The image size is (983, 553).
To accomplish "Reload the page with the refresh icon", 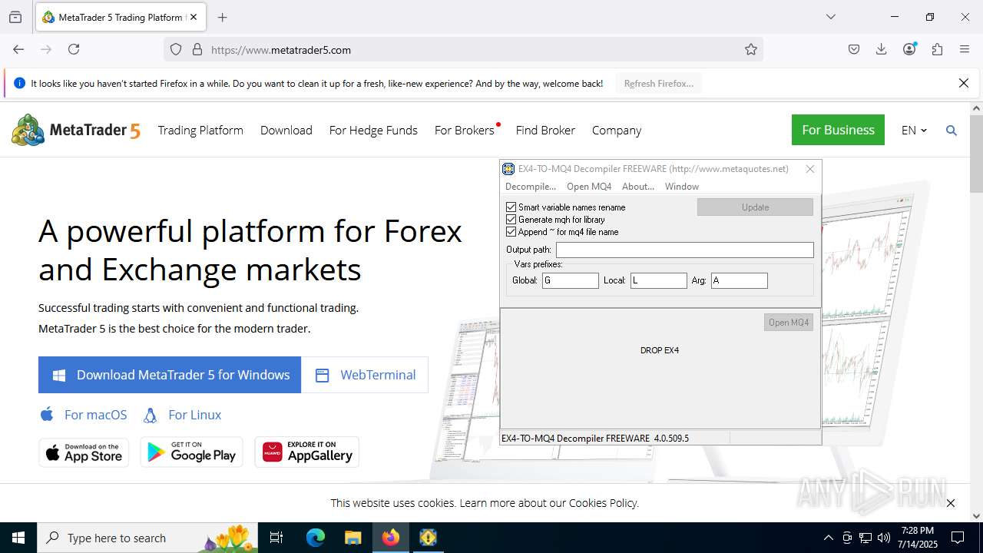I will coord(74,49).
